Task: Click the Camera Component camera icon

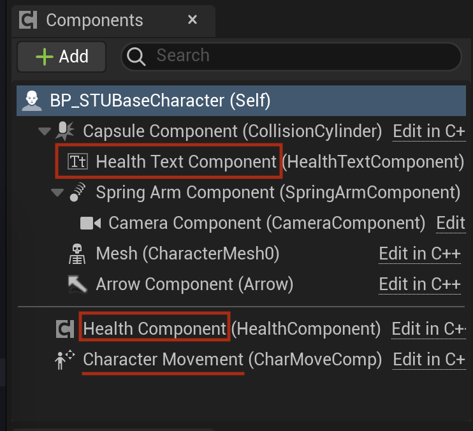Action: pos(90,223)
